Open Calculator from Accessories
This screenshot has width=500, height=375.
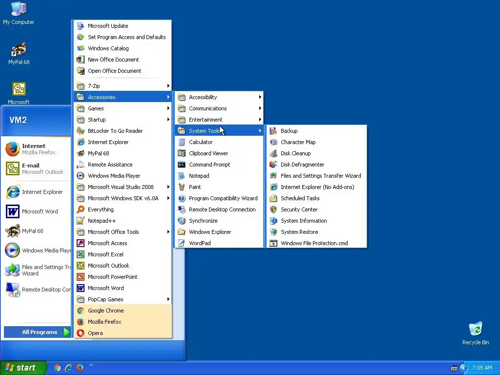pyautogui.click(x=219, y=142)
